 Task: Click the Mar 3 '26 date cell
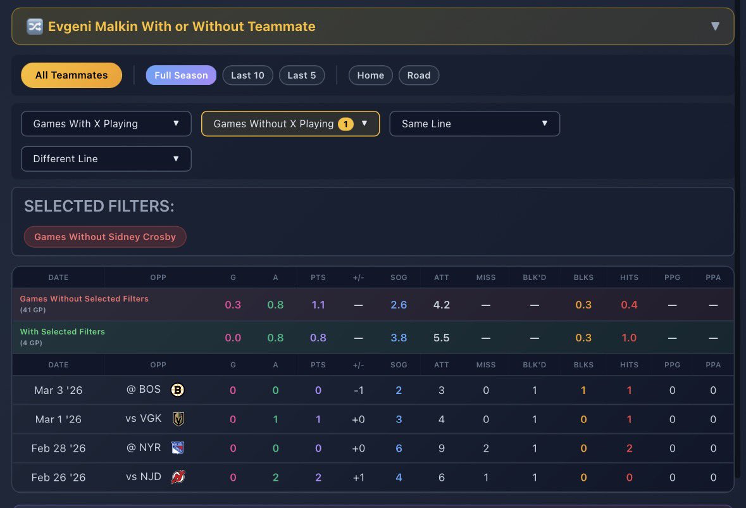[x=58, y=390]
